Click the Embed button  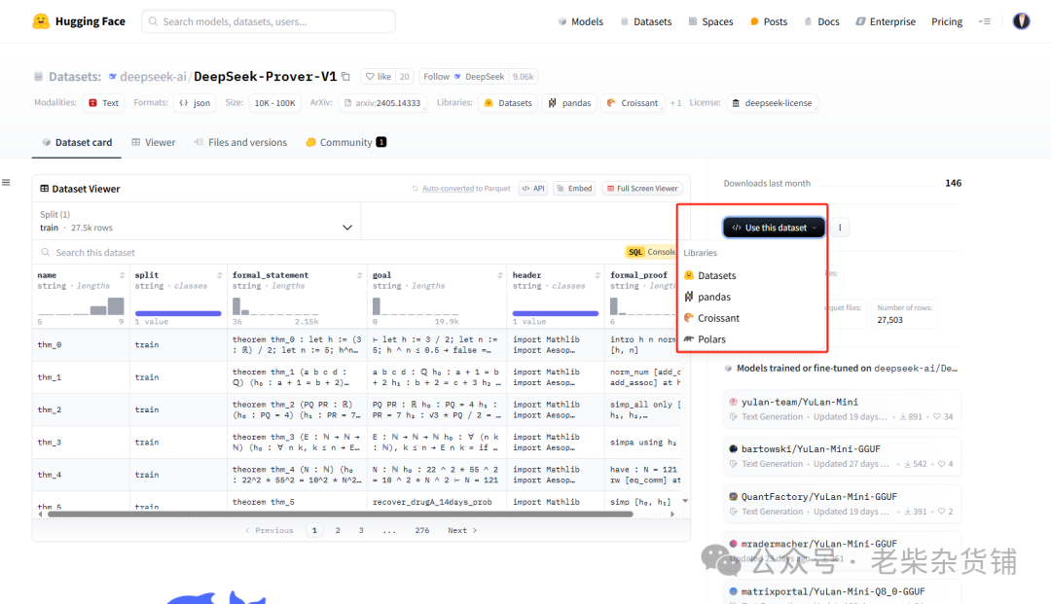point(574,188)
